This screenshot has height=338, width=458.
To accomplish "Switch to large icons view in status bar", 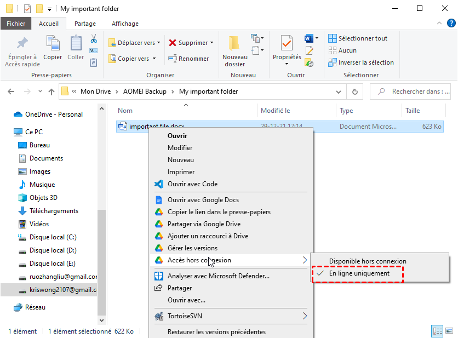I will pos(449,331).
